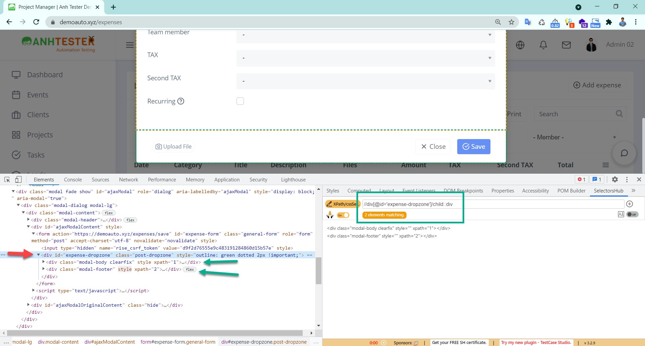The image size is (645, 346).
Task: Click Try my new plugin TestCase Studio link
Action: click(x=536, y=343)
